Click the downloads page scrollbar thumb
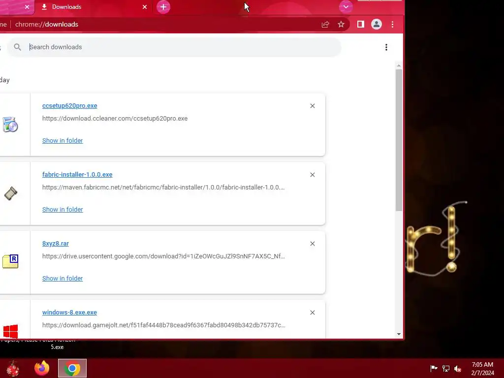Screen dimensions: 504x378 pyautogui.click(x=399, y=140)
